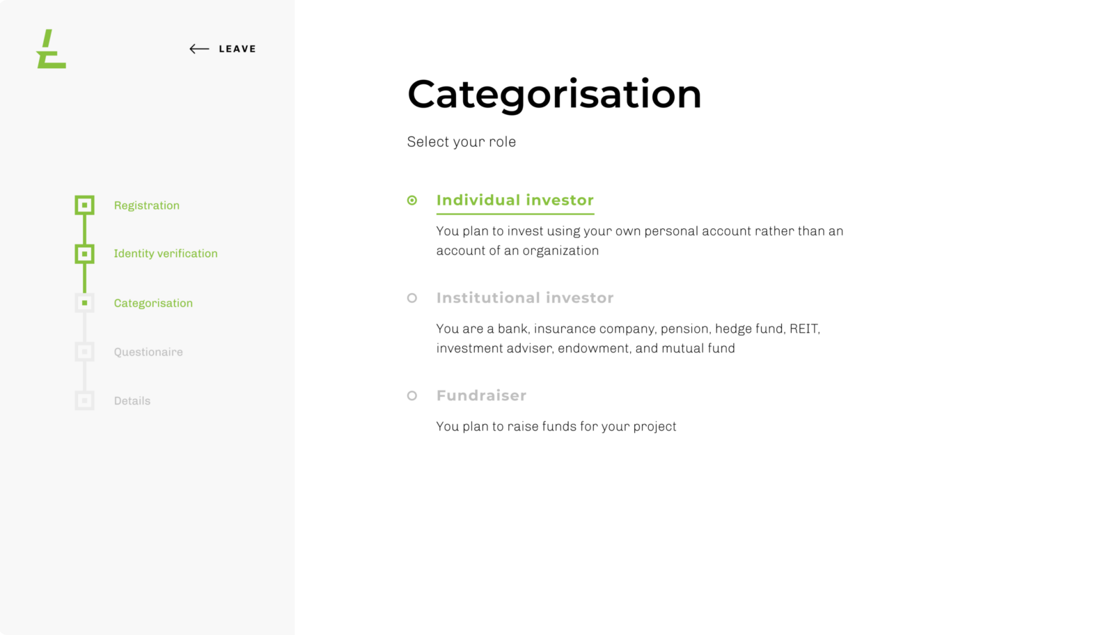
Task: Click the Details step square icon
Action: [x=84, y=401]
